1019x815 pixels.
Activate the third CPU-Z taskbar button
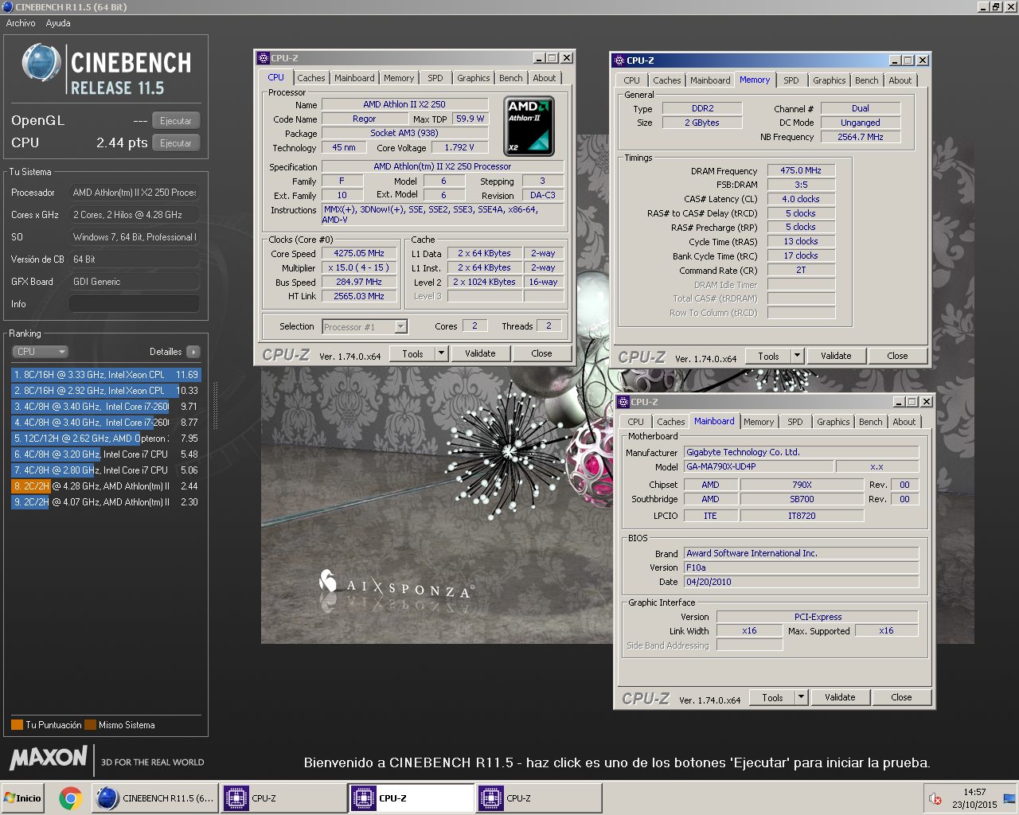tap(539, 798)
